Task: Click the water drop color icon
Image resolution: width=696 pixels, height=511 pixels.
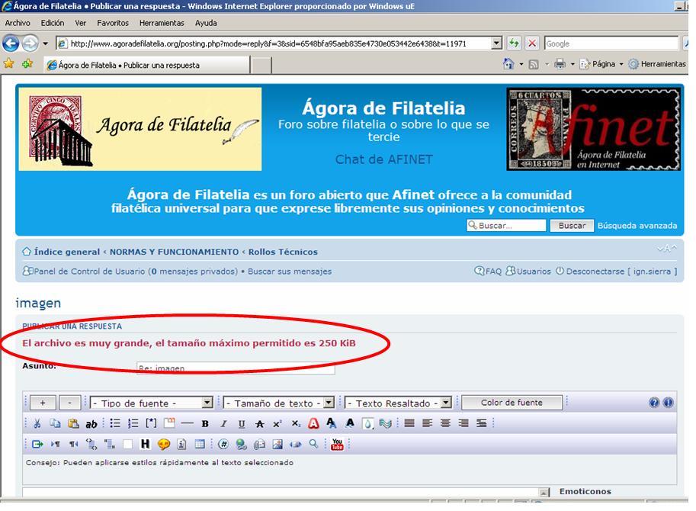Action: tap(367, 423)
